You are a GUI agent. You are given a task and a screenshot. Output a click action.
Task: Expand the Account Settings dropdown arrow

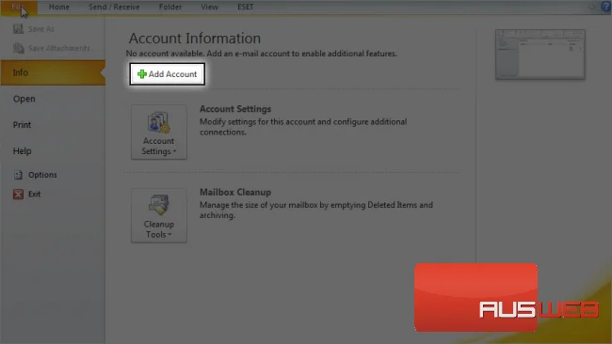pos(174,151)
